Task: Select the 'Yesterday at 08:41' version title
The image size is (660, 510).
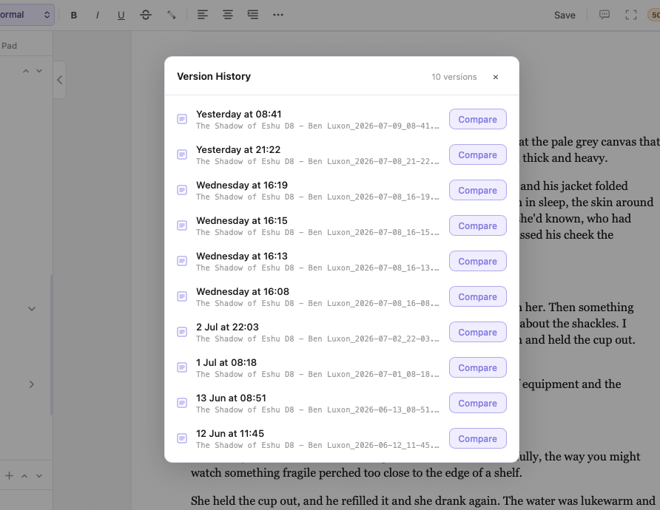Action: coord(239,115)
